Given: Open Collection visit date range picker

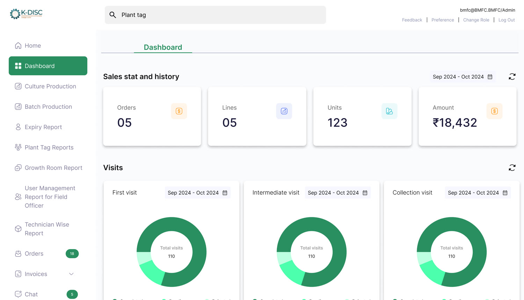Looking at the screenshot, I should (478, 193).
